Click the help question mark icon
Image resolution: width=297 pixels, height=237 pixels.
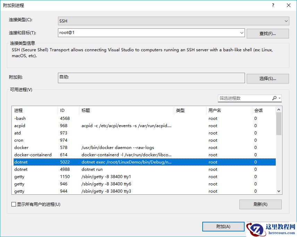tap(273, 5)
